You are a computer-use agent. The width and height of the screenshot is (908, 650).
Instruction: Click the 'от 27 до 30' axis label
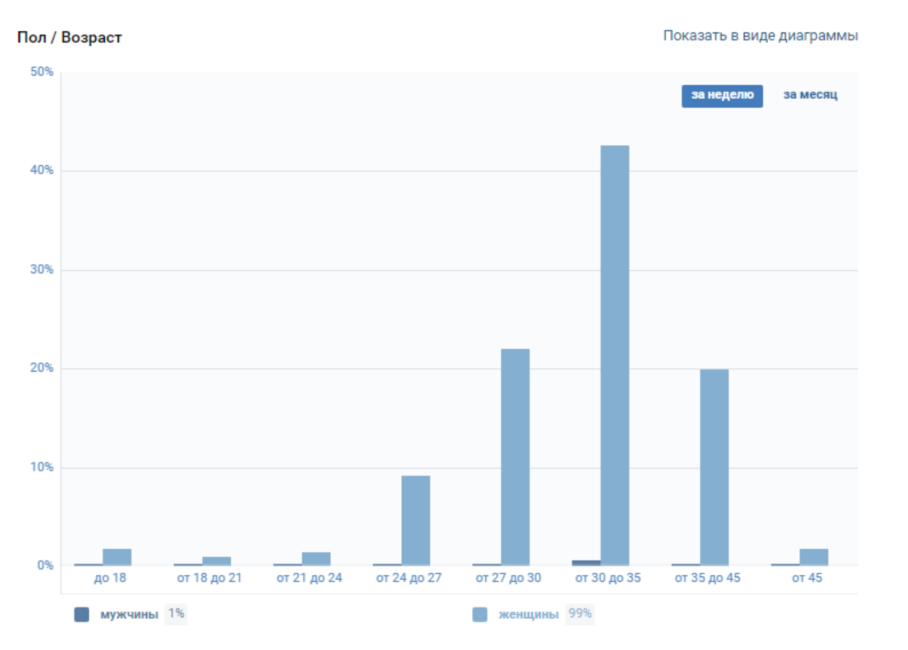tap(509, 578)
